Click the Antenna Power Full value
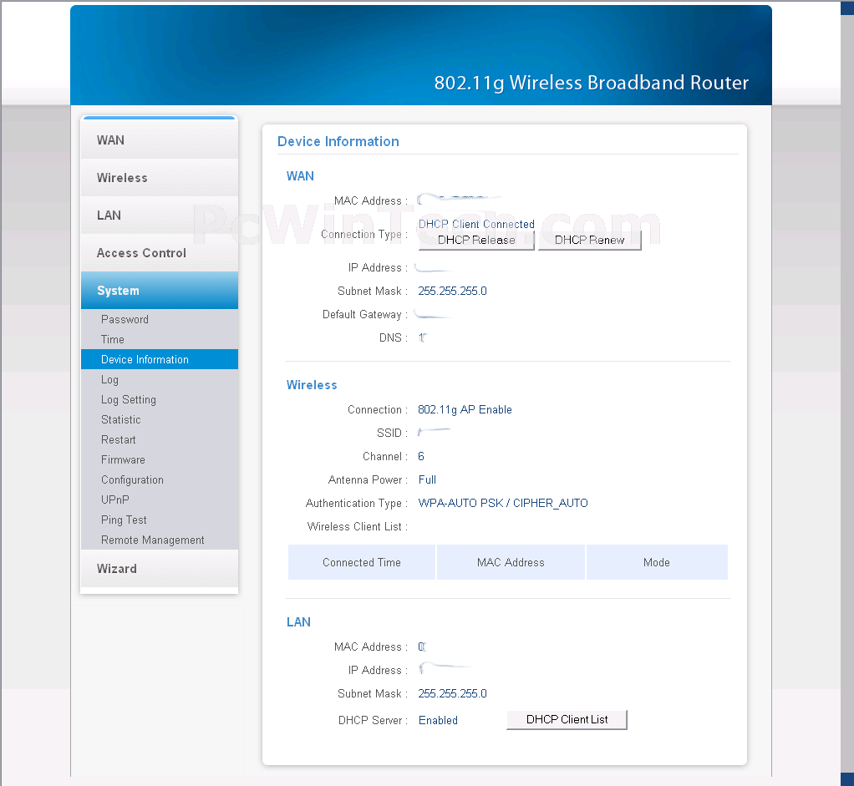Image resolution: width=854 pixels, height=786 pixels. [427, 480]
